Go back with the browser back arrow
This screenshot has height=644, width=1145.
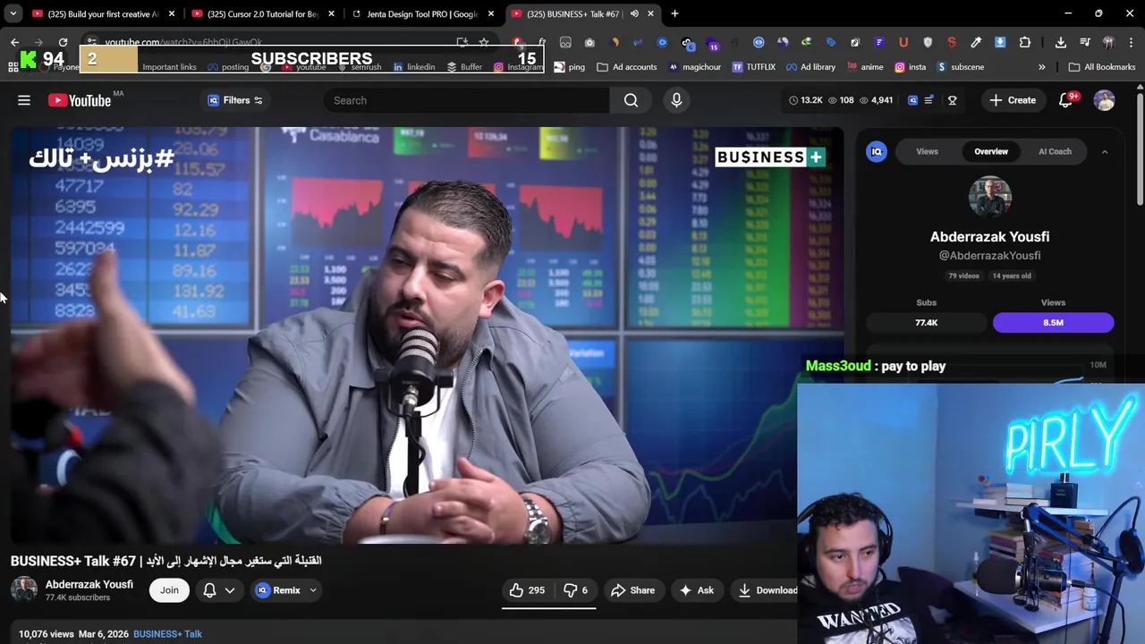(14, 42)
